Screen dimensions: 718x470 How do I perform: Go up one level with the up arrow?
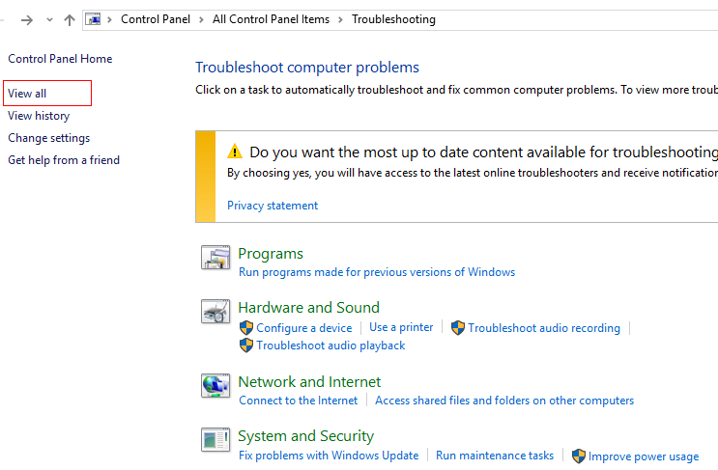(70, 19)
